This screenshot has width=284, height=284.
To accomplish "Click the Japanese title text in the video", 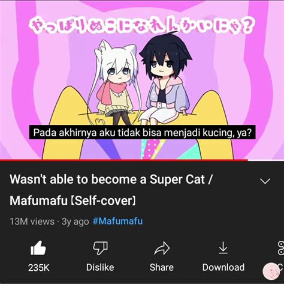I will click(141, 26).
